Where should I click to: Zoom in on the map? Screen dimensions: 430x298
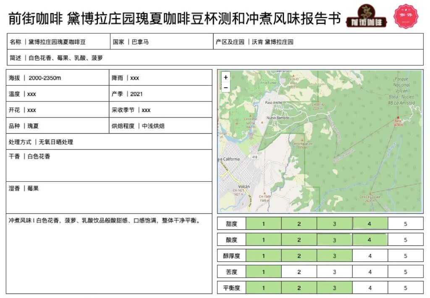pyautogui.click(x=226, y=77)
